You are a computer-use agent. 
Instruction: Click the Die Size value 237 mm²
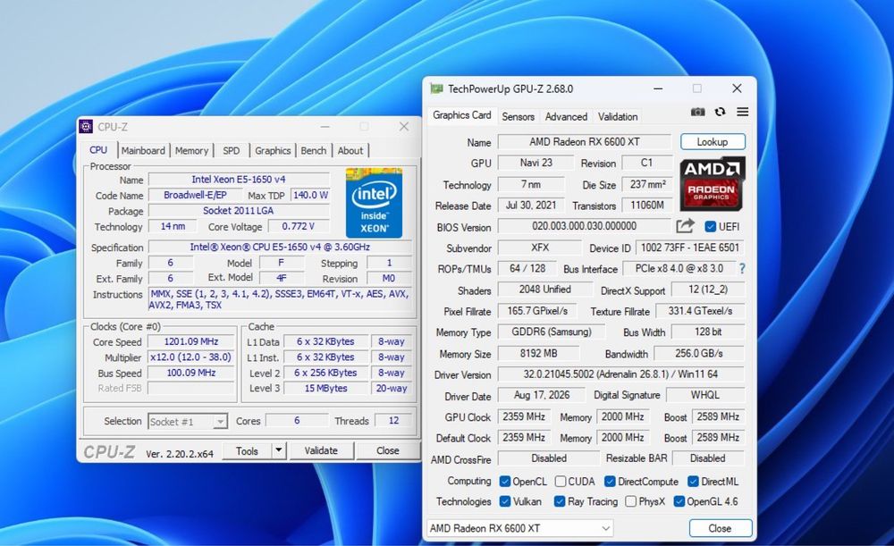647,185
